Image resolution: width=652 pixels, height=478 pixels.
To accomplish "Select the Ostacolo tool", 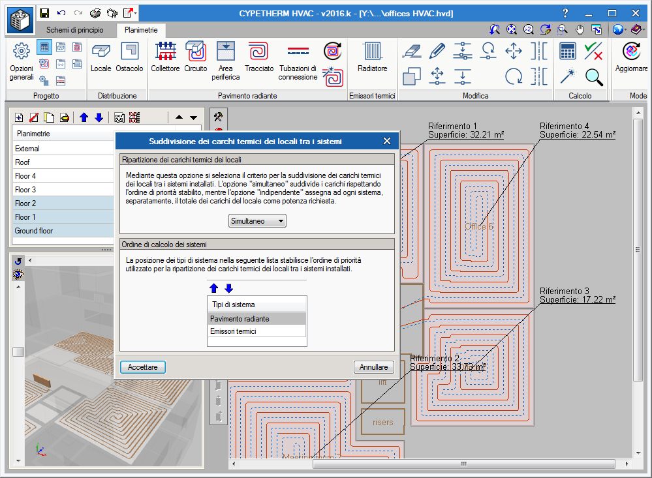I will [x=129, y=57].
